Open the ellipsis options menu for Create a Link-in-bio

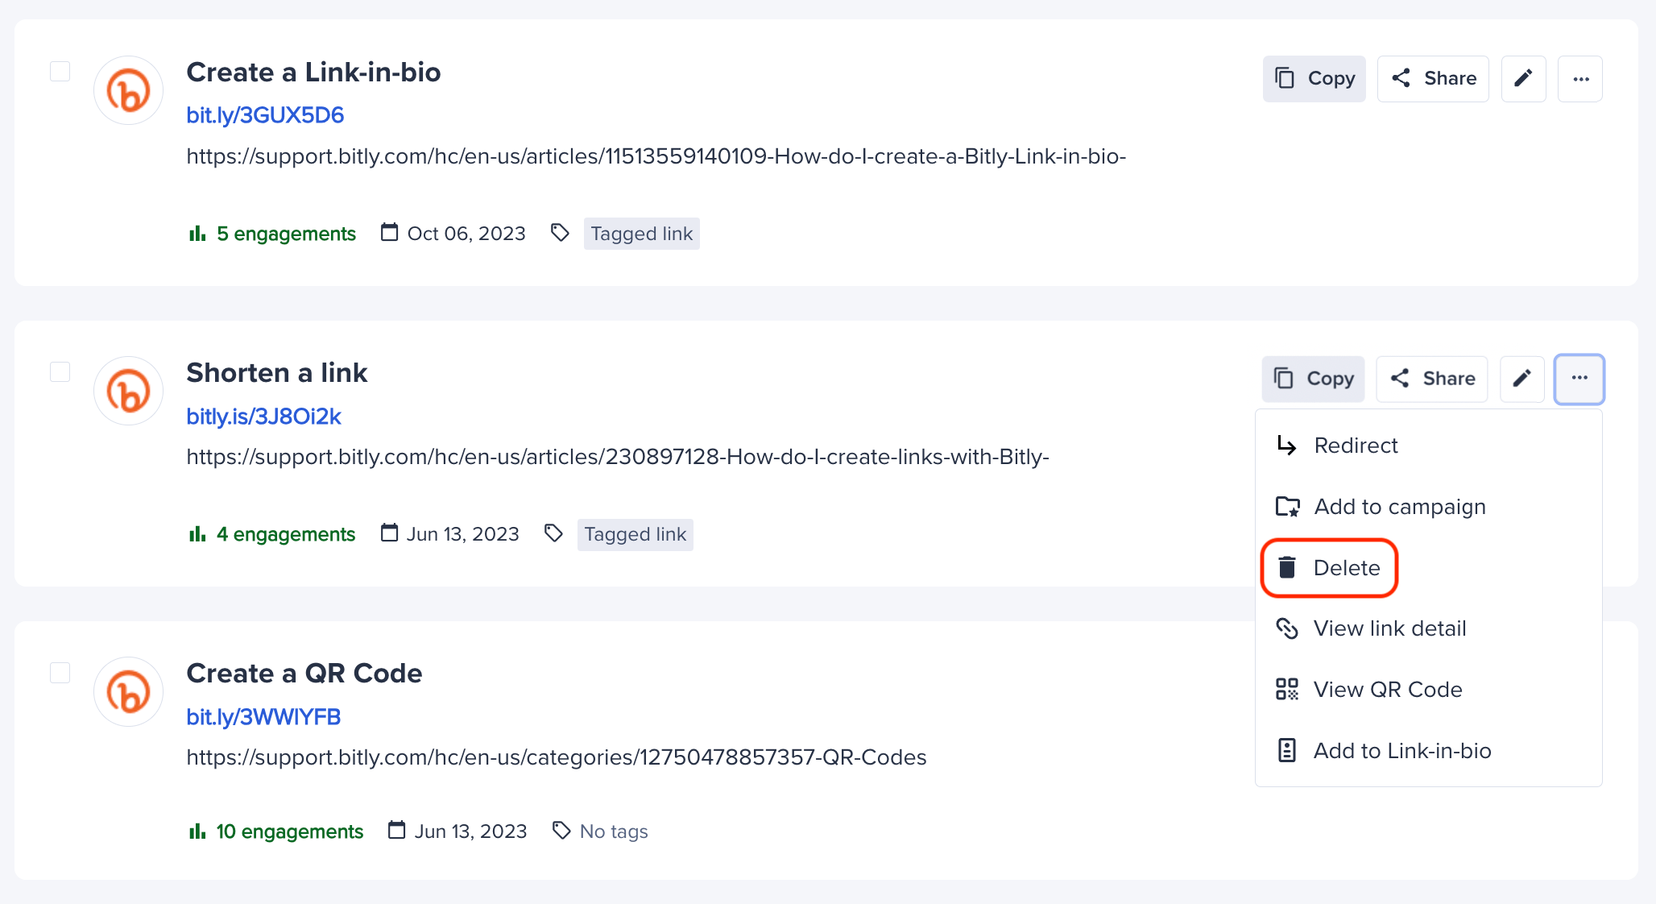[x=1580, y=78]
